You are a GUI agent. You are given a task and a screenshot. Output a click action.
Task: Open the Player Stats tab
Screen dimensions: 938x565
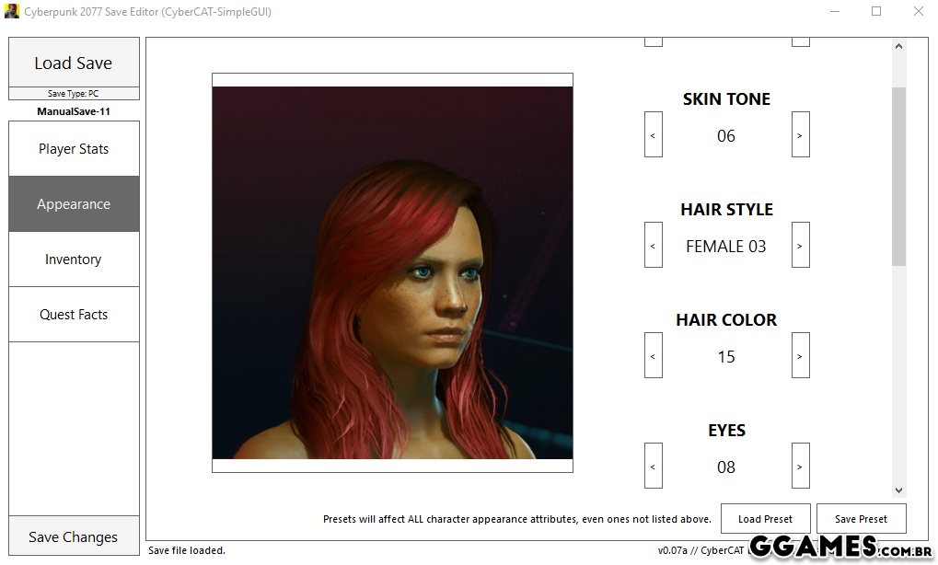[74, 149]
